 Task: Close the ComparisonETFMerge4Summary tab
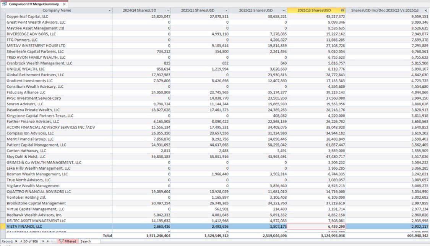pos(64,4)
